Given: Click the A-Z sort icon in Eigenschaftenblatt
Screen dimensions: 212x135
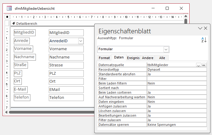Looking at the screenshot, I should (x=204, y=40).
